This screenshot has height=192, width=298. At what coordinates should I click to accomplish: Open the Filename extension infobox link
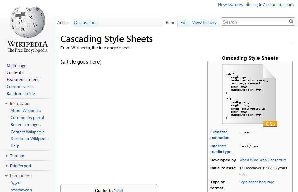(220, 135)
